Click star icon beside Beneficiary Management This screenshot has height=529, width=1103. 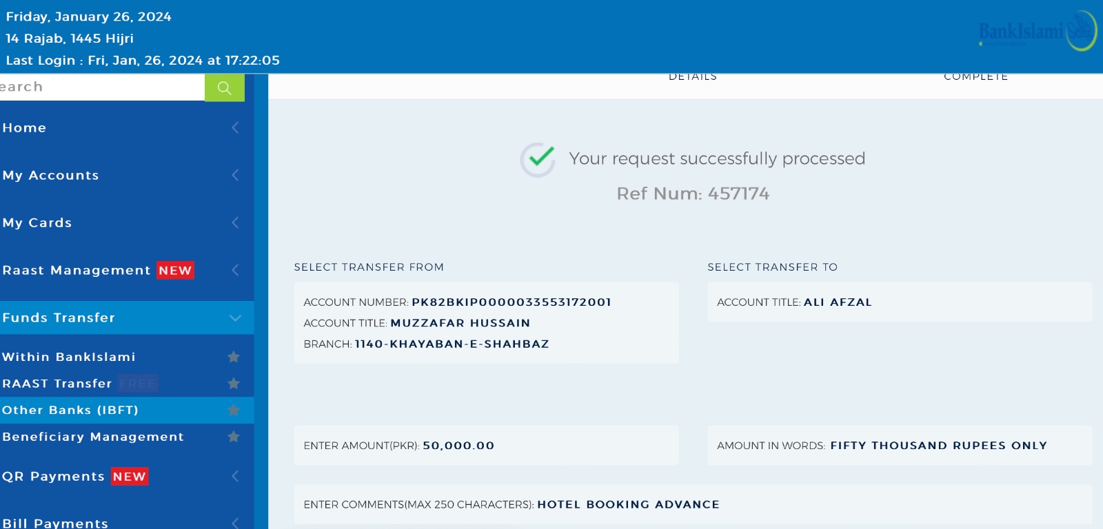click(234, 437)
